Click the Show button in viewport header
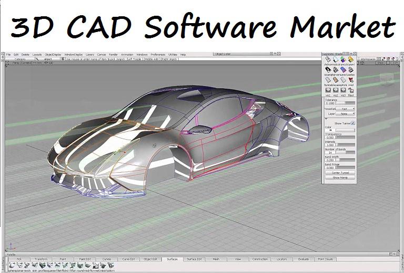Screen dimensions: 404x273 pyautogui.click(x=380, y=62)
